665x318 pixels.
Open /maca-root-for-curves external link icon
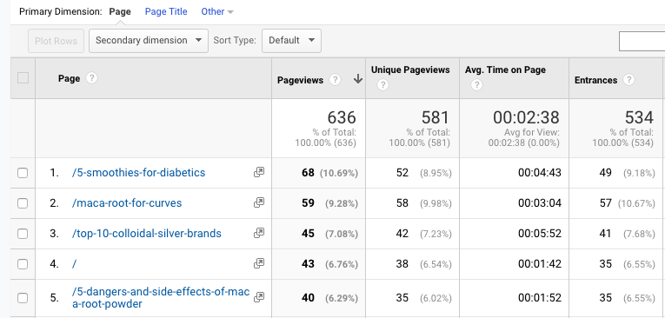259,202
